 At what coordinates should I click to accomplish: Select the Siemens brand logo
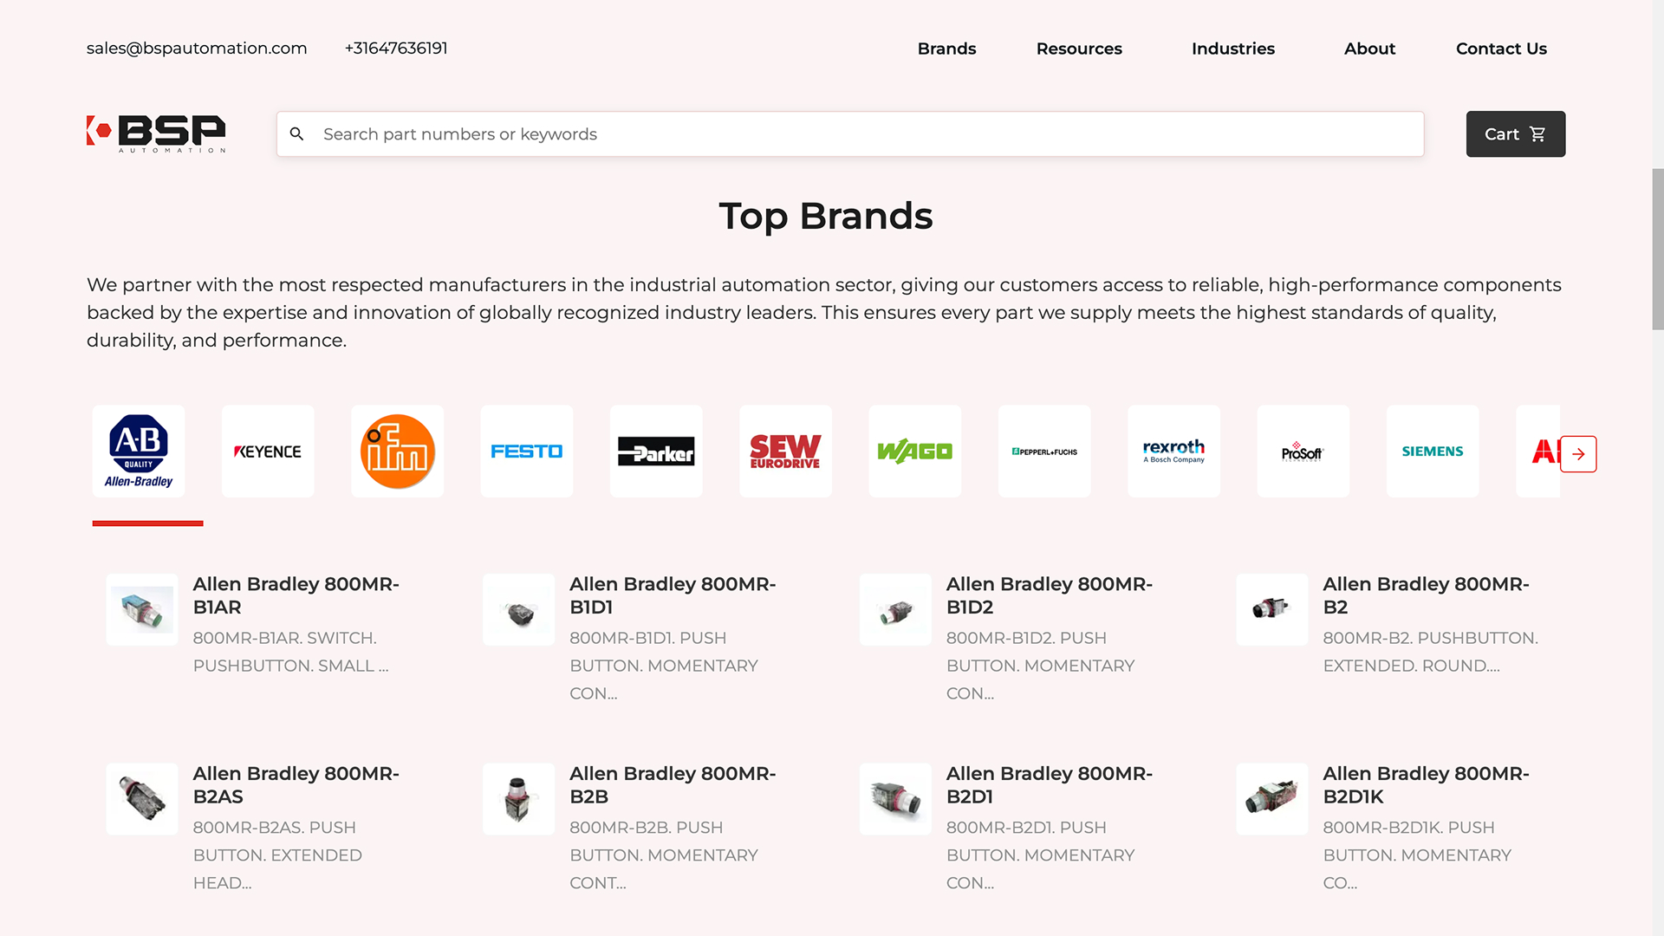[x=1433, y=452]
